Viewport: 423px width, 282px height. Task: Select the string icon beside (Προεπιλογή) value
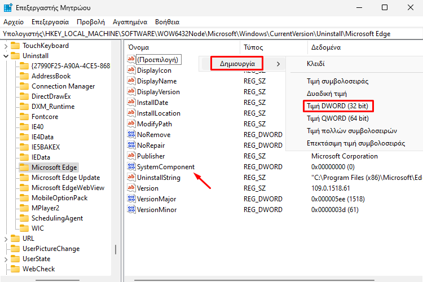click(x=131, y=59)
